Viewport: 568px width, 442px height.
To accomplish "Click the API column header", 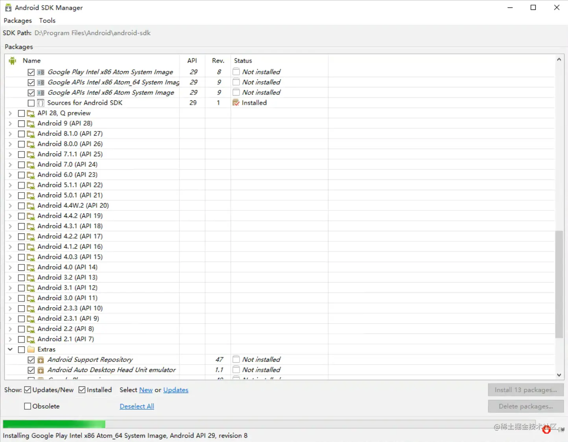I will (x=192, y=61).
